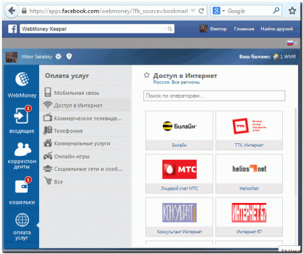Viewport: 303px width, 254px height.
Task: Open settings via the gear icon
Action: coord(59,56)
